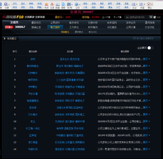Expand the 新材料概念 concept analysis
163x159 pixels.
(x=146, y=66)
